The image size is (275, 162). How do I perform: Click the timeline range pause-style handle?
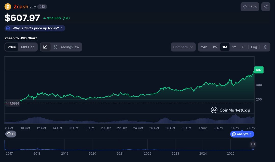pos(253,144)
